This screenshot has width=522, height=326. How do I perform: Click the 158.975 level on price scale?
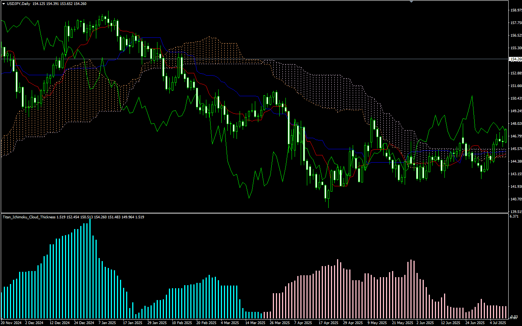pos(516,10)
